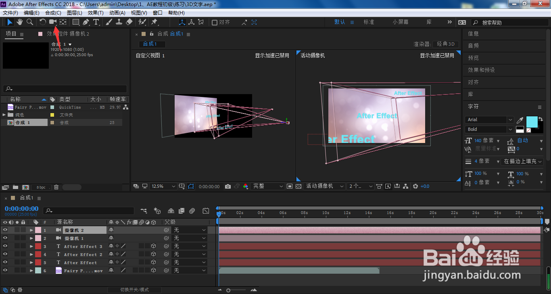Select the Roto Brush tool
Viewport: 551px width, 294px height.
(x=142, y=22)
